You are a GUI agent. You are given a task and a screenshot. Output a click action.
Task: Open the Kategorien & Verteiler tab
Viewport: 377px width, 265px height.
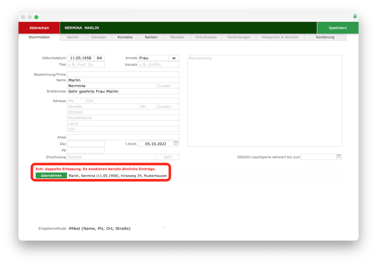pos(280,37)
